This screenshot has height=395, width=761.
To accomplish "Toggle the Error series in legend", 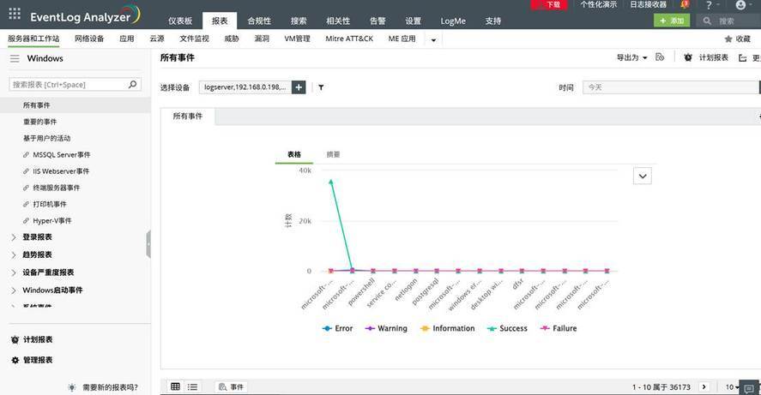I will pos(338,328).
